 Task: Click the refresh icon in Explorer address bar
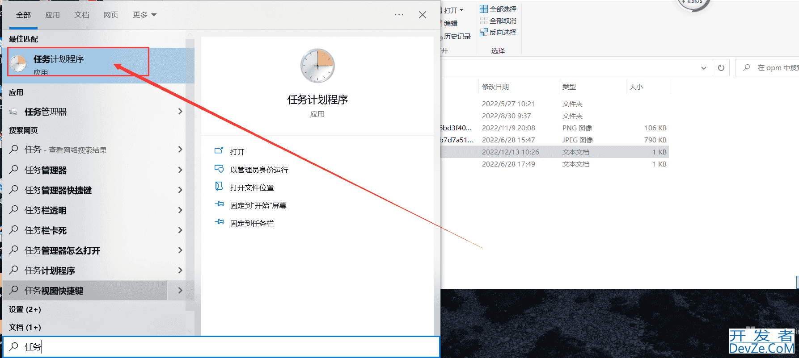tap(721, 68)
